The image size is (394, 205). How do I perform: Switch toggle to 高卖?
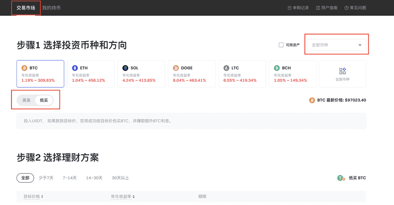point(26,100)
